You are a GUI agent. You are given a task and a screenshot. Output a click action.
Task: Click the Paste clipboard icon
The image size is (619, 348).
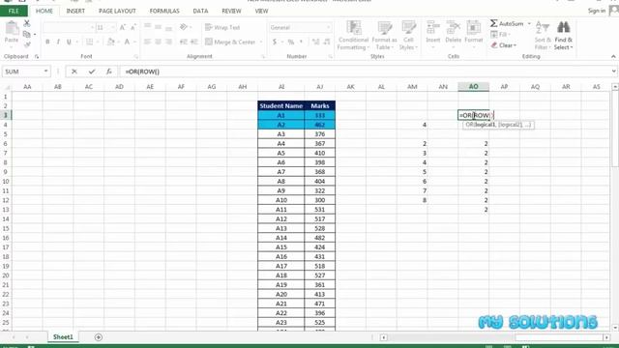tap(12, 29)
